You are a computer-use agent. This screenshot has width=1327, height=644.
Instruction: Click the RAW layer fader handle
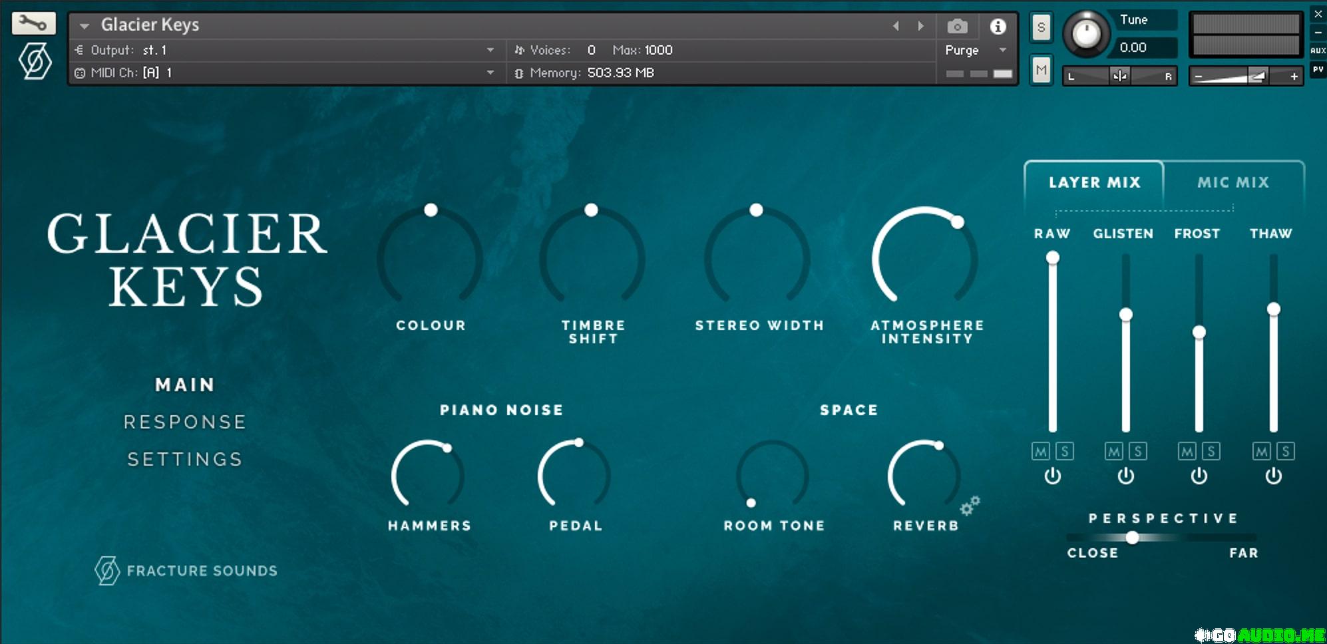coord(1052,257)
